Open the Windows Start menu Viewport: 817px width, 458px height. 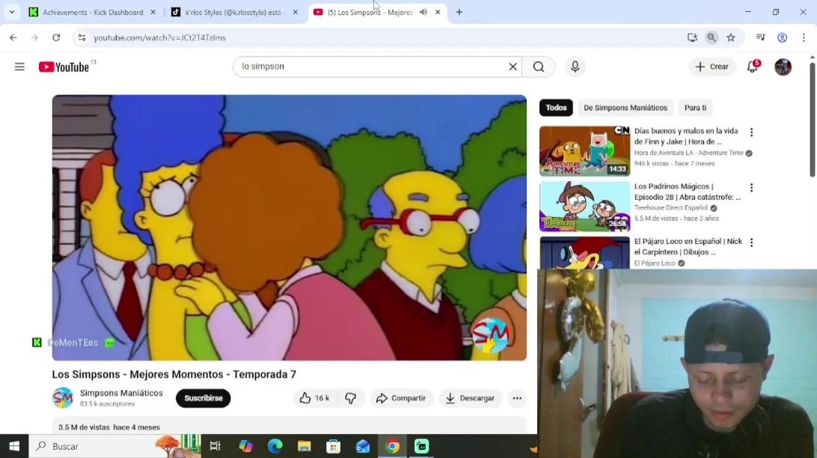coord(14,447)
